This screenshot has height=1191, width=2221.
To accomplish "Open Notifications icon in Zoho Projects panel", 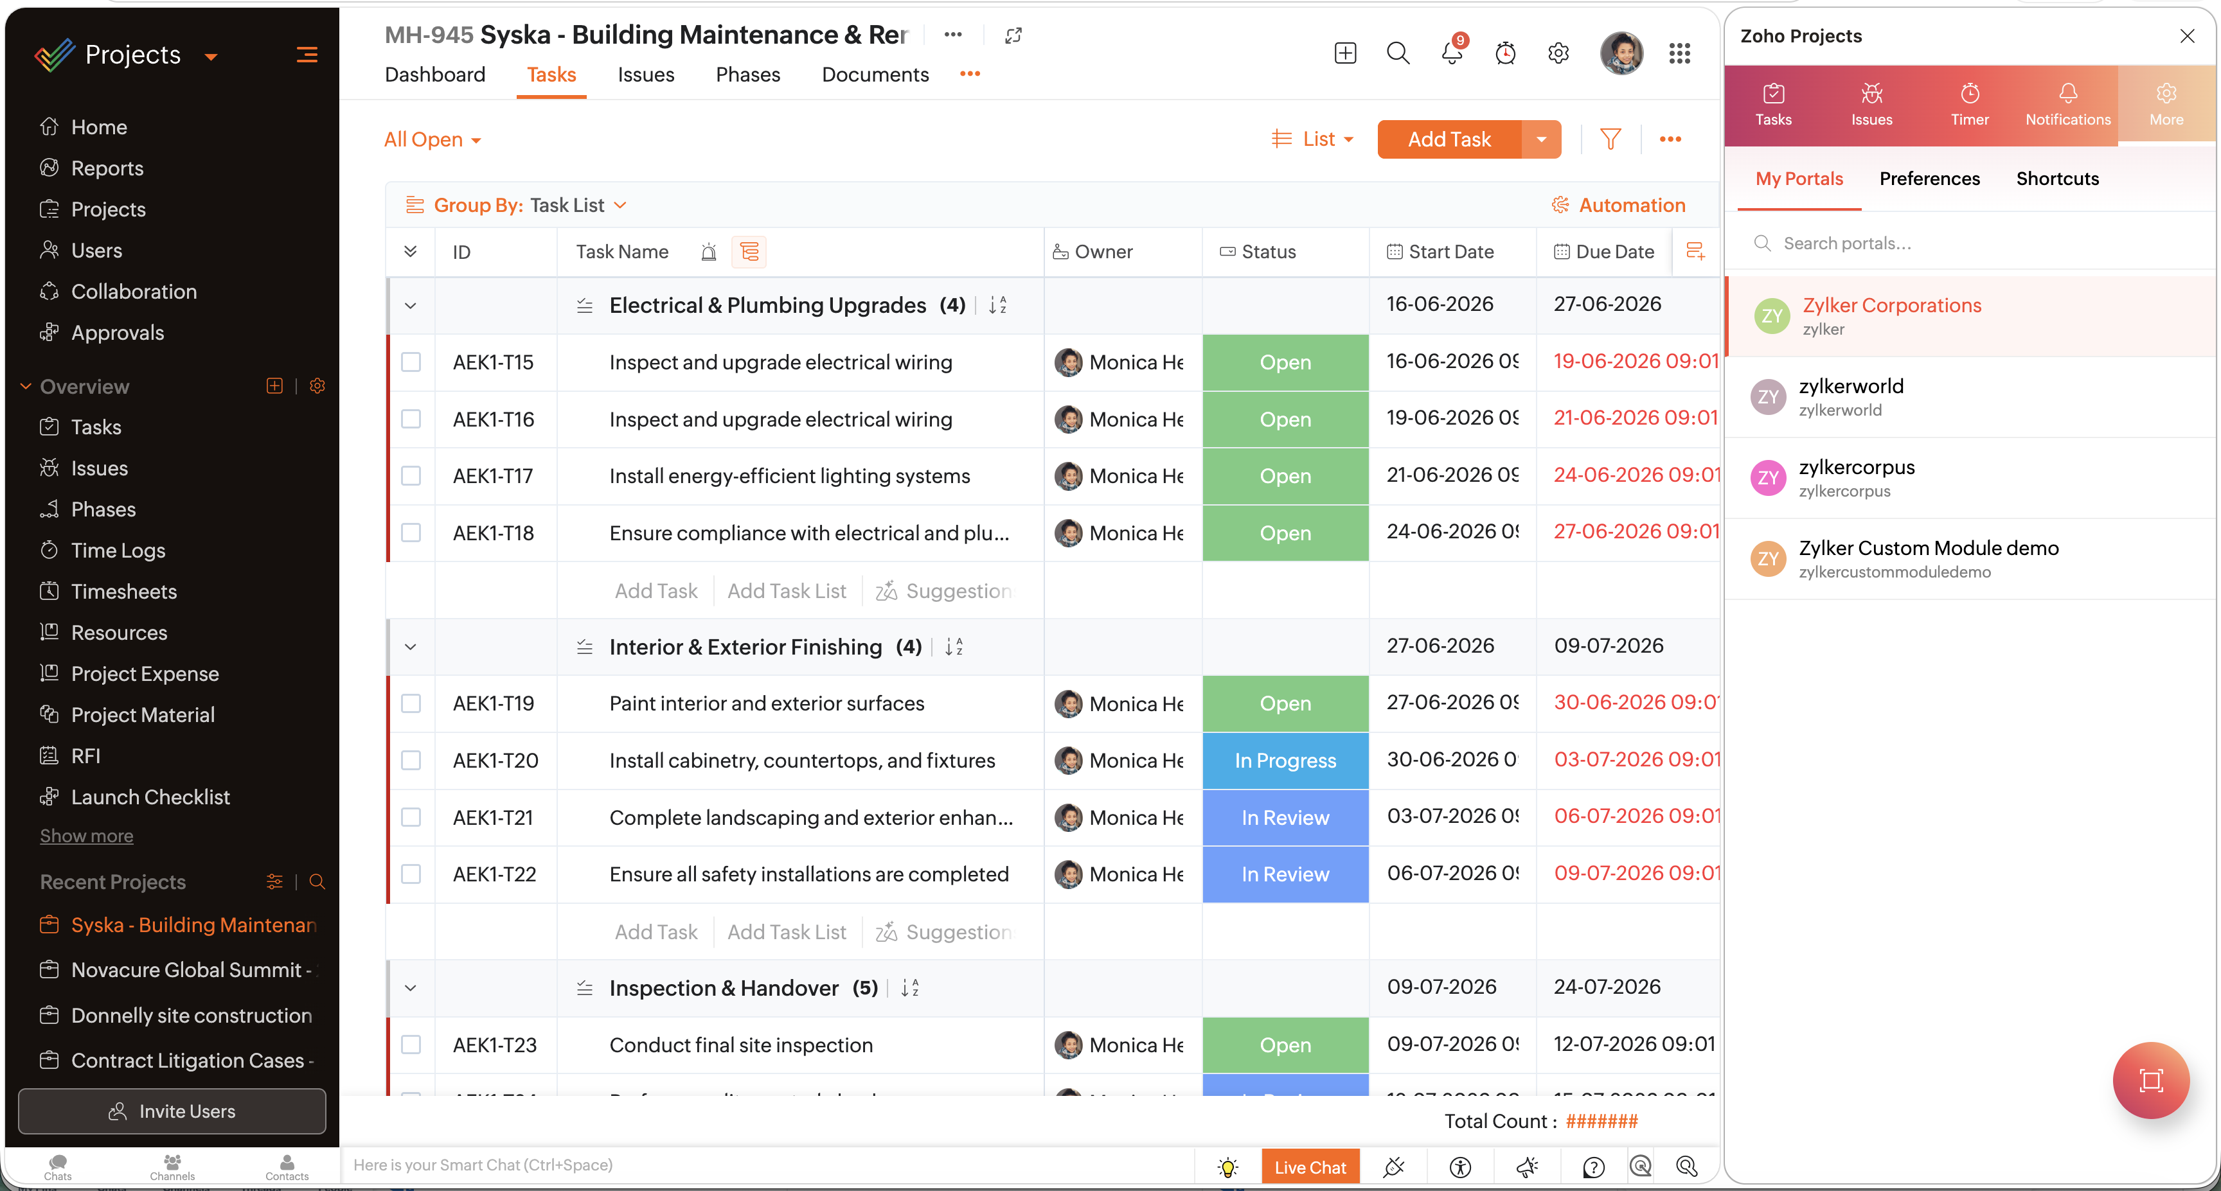I will tap(2069, 105).
